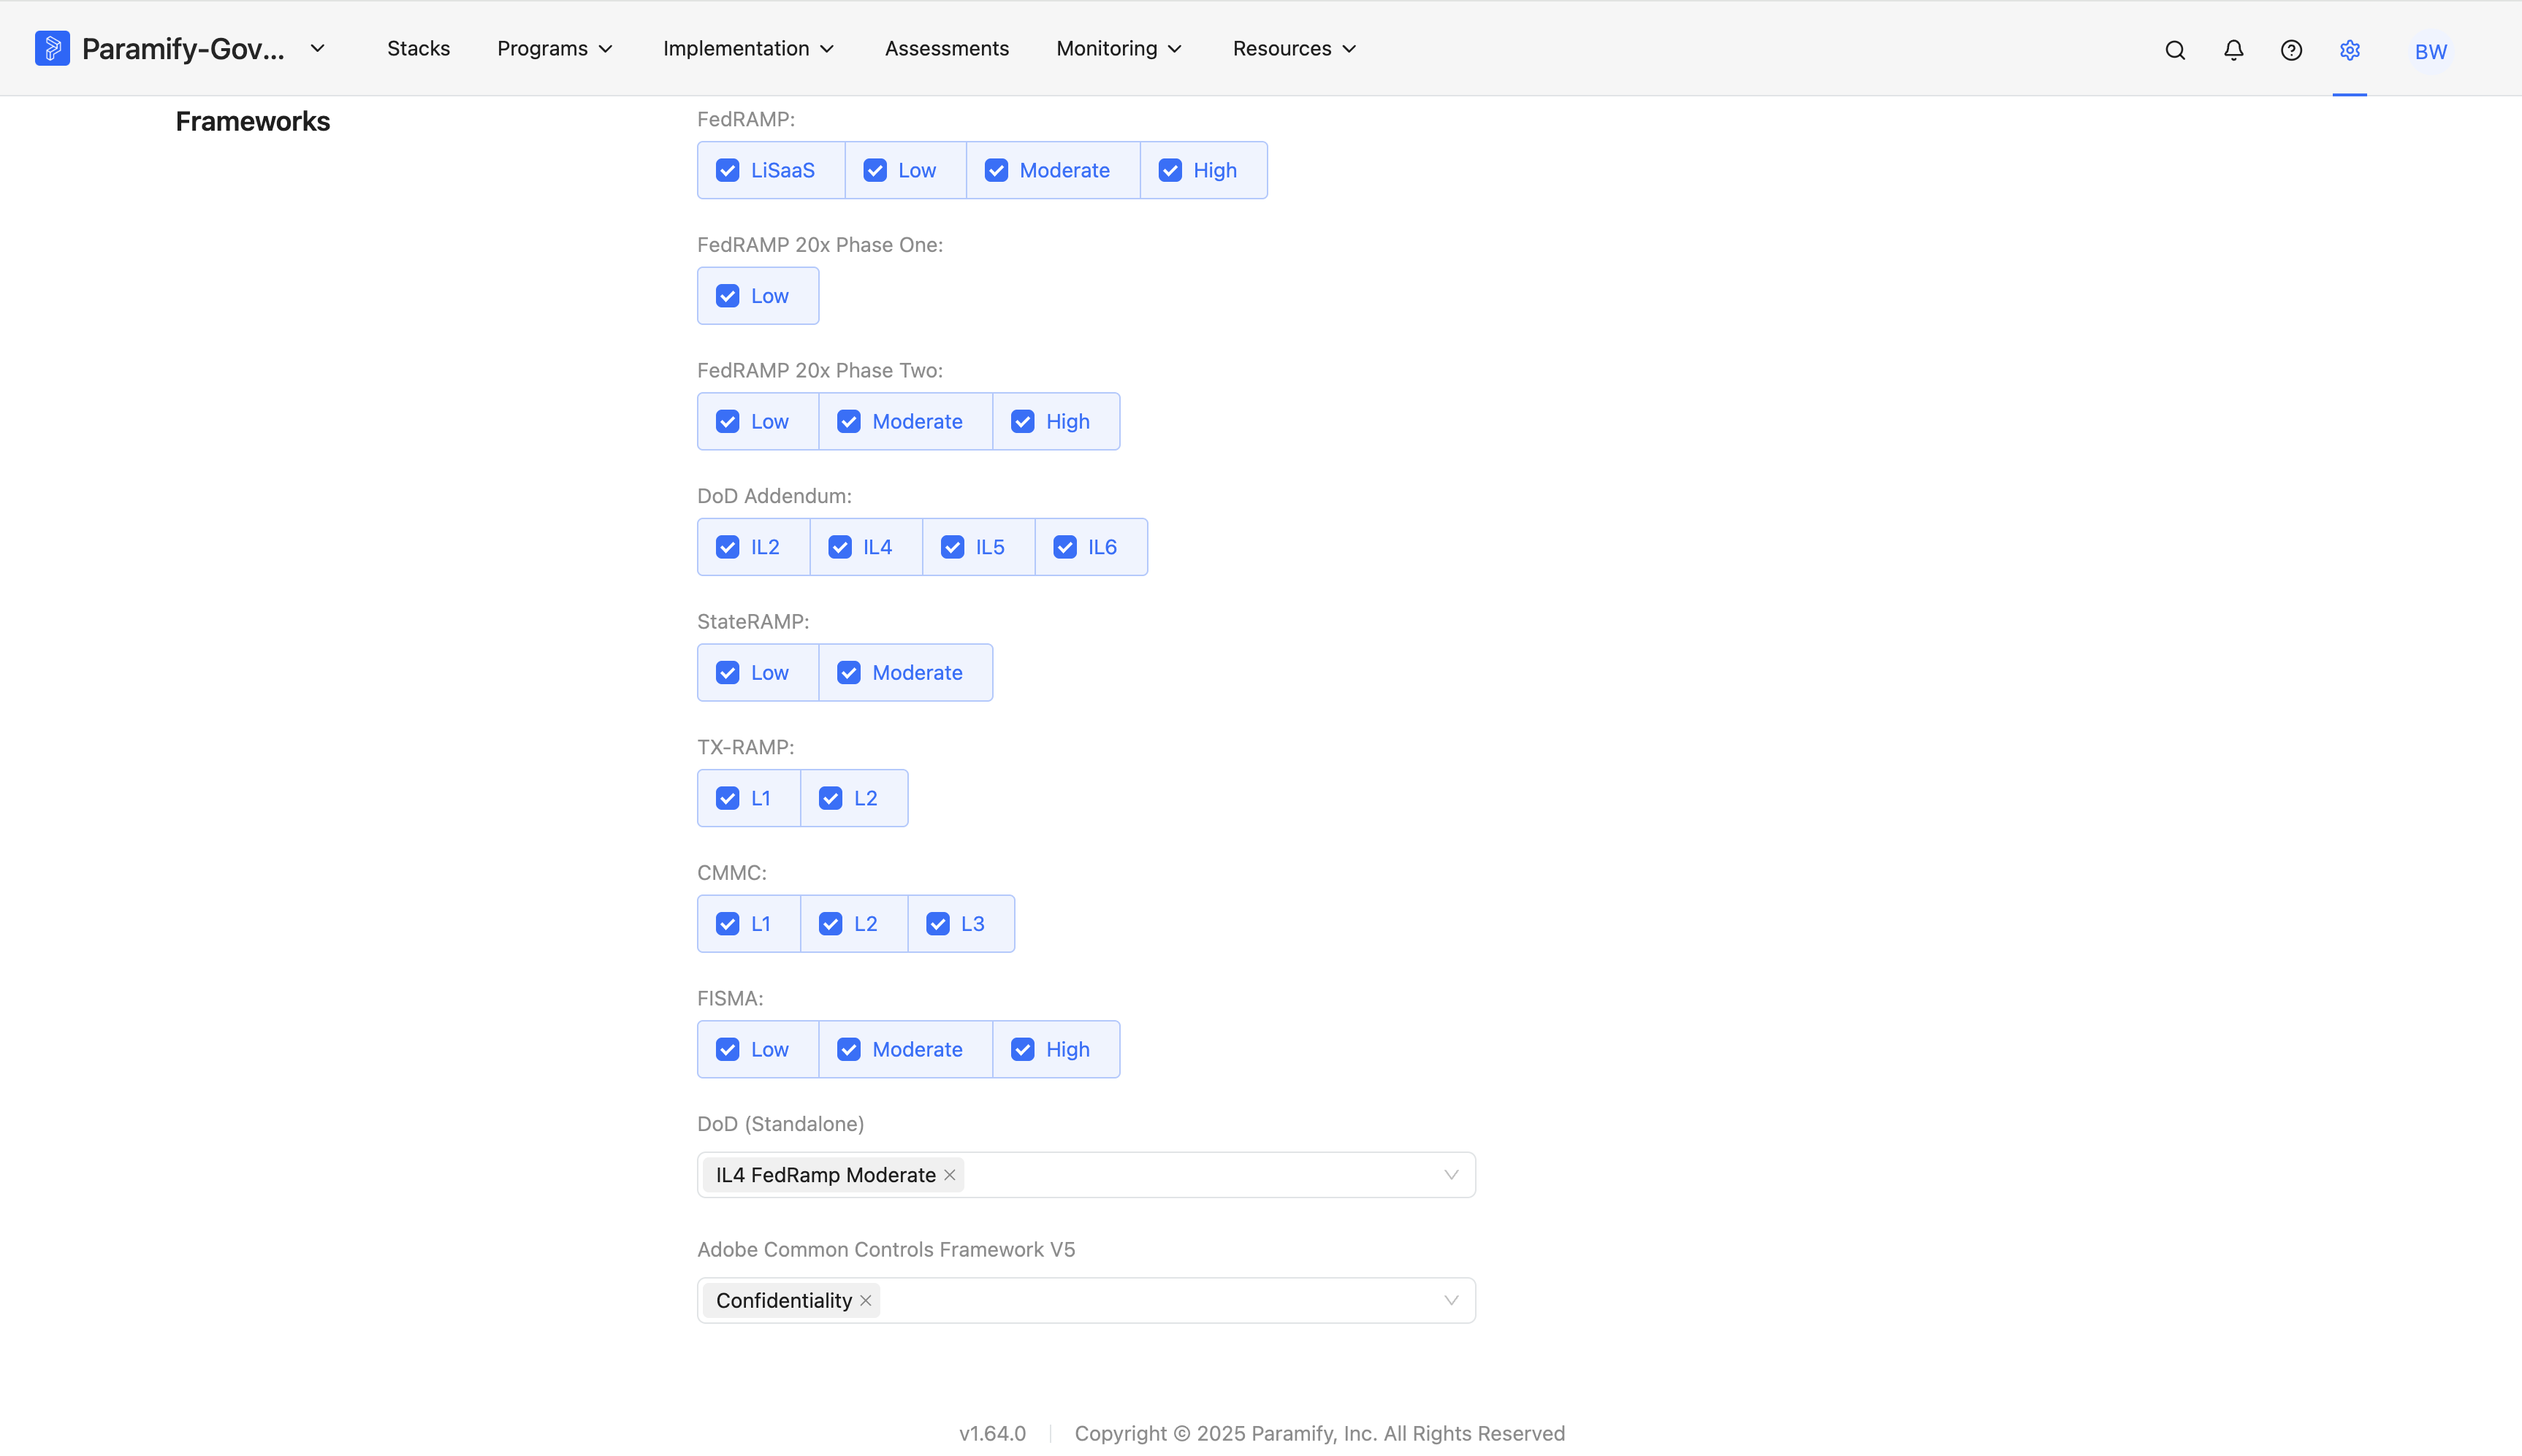This screenshot has width=2522, height=1456.
Task: Click the 'DoD Addendum:' label
Action: click(774, 496)
